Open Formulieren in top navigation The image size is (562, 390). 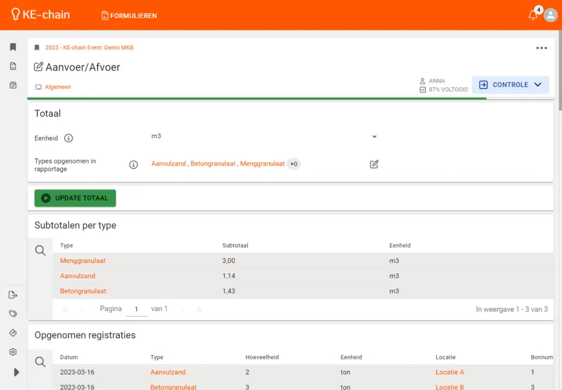pyautogui.click(x=129, y=15)
